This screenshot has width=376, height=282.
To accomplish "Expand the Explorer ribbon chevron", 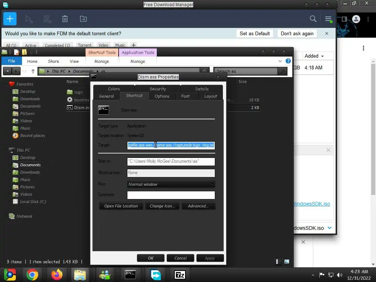I will (280, 61).
